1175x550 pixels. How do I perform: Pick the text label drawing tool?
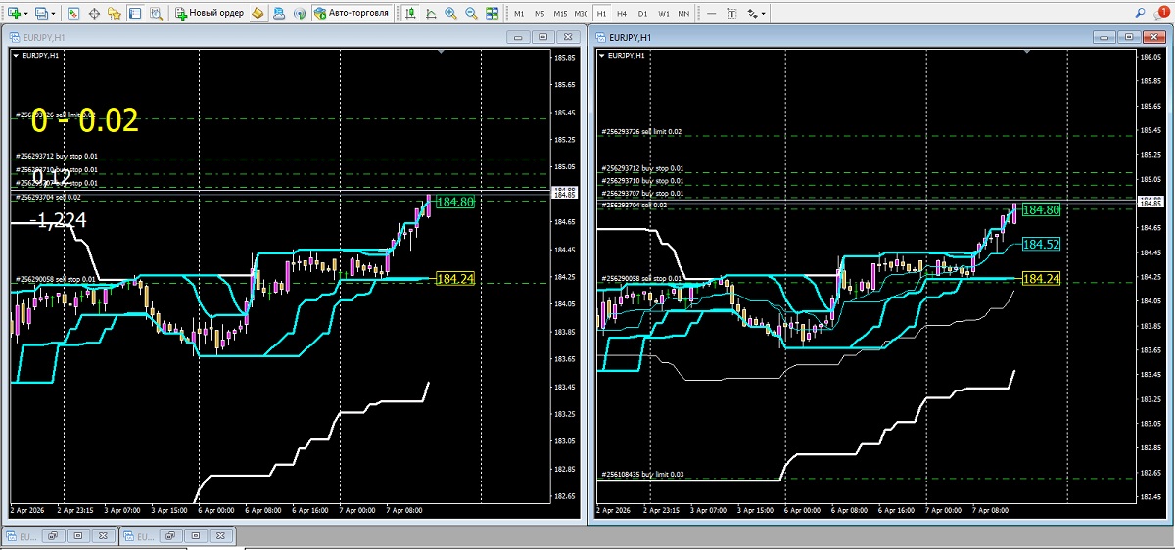click(731, 14)
